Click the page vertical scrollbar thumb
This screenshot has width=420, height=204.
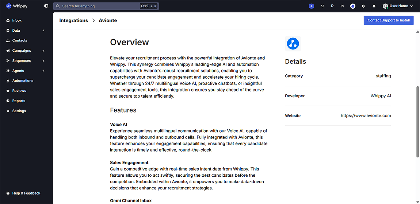417,122
